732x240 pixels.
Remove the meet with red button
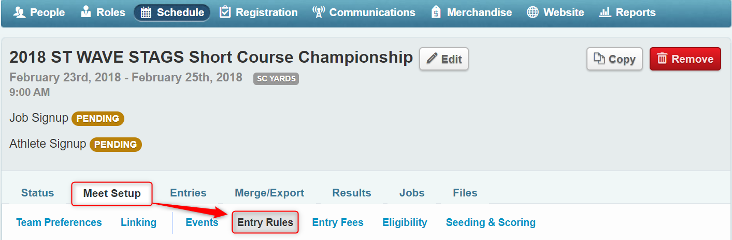coord(685,59)
